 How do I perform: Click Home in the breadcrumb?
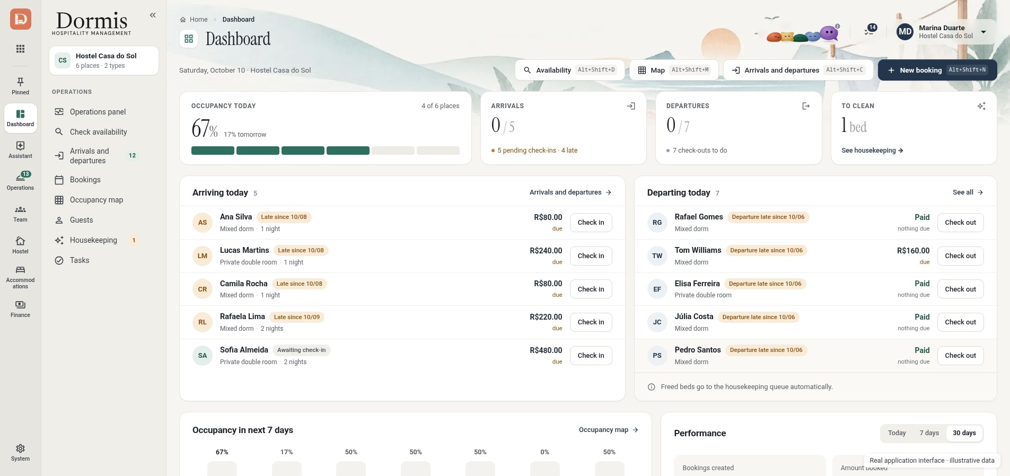[194, 20]
